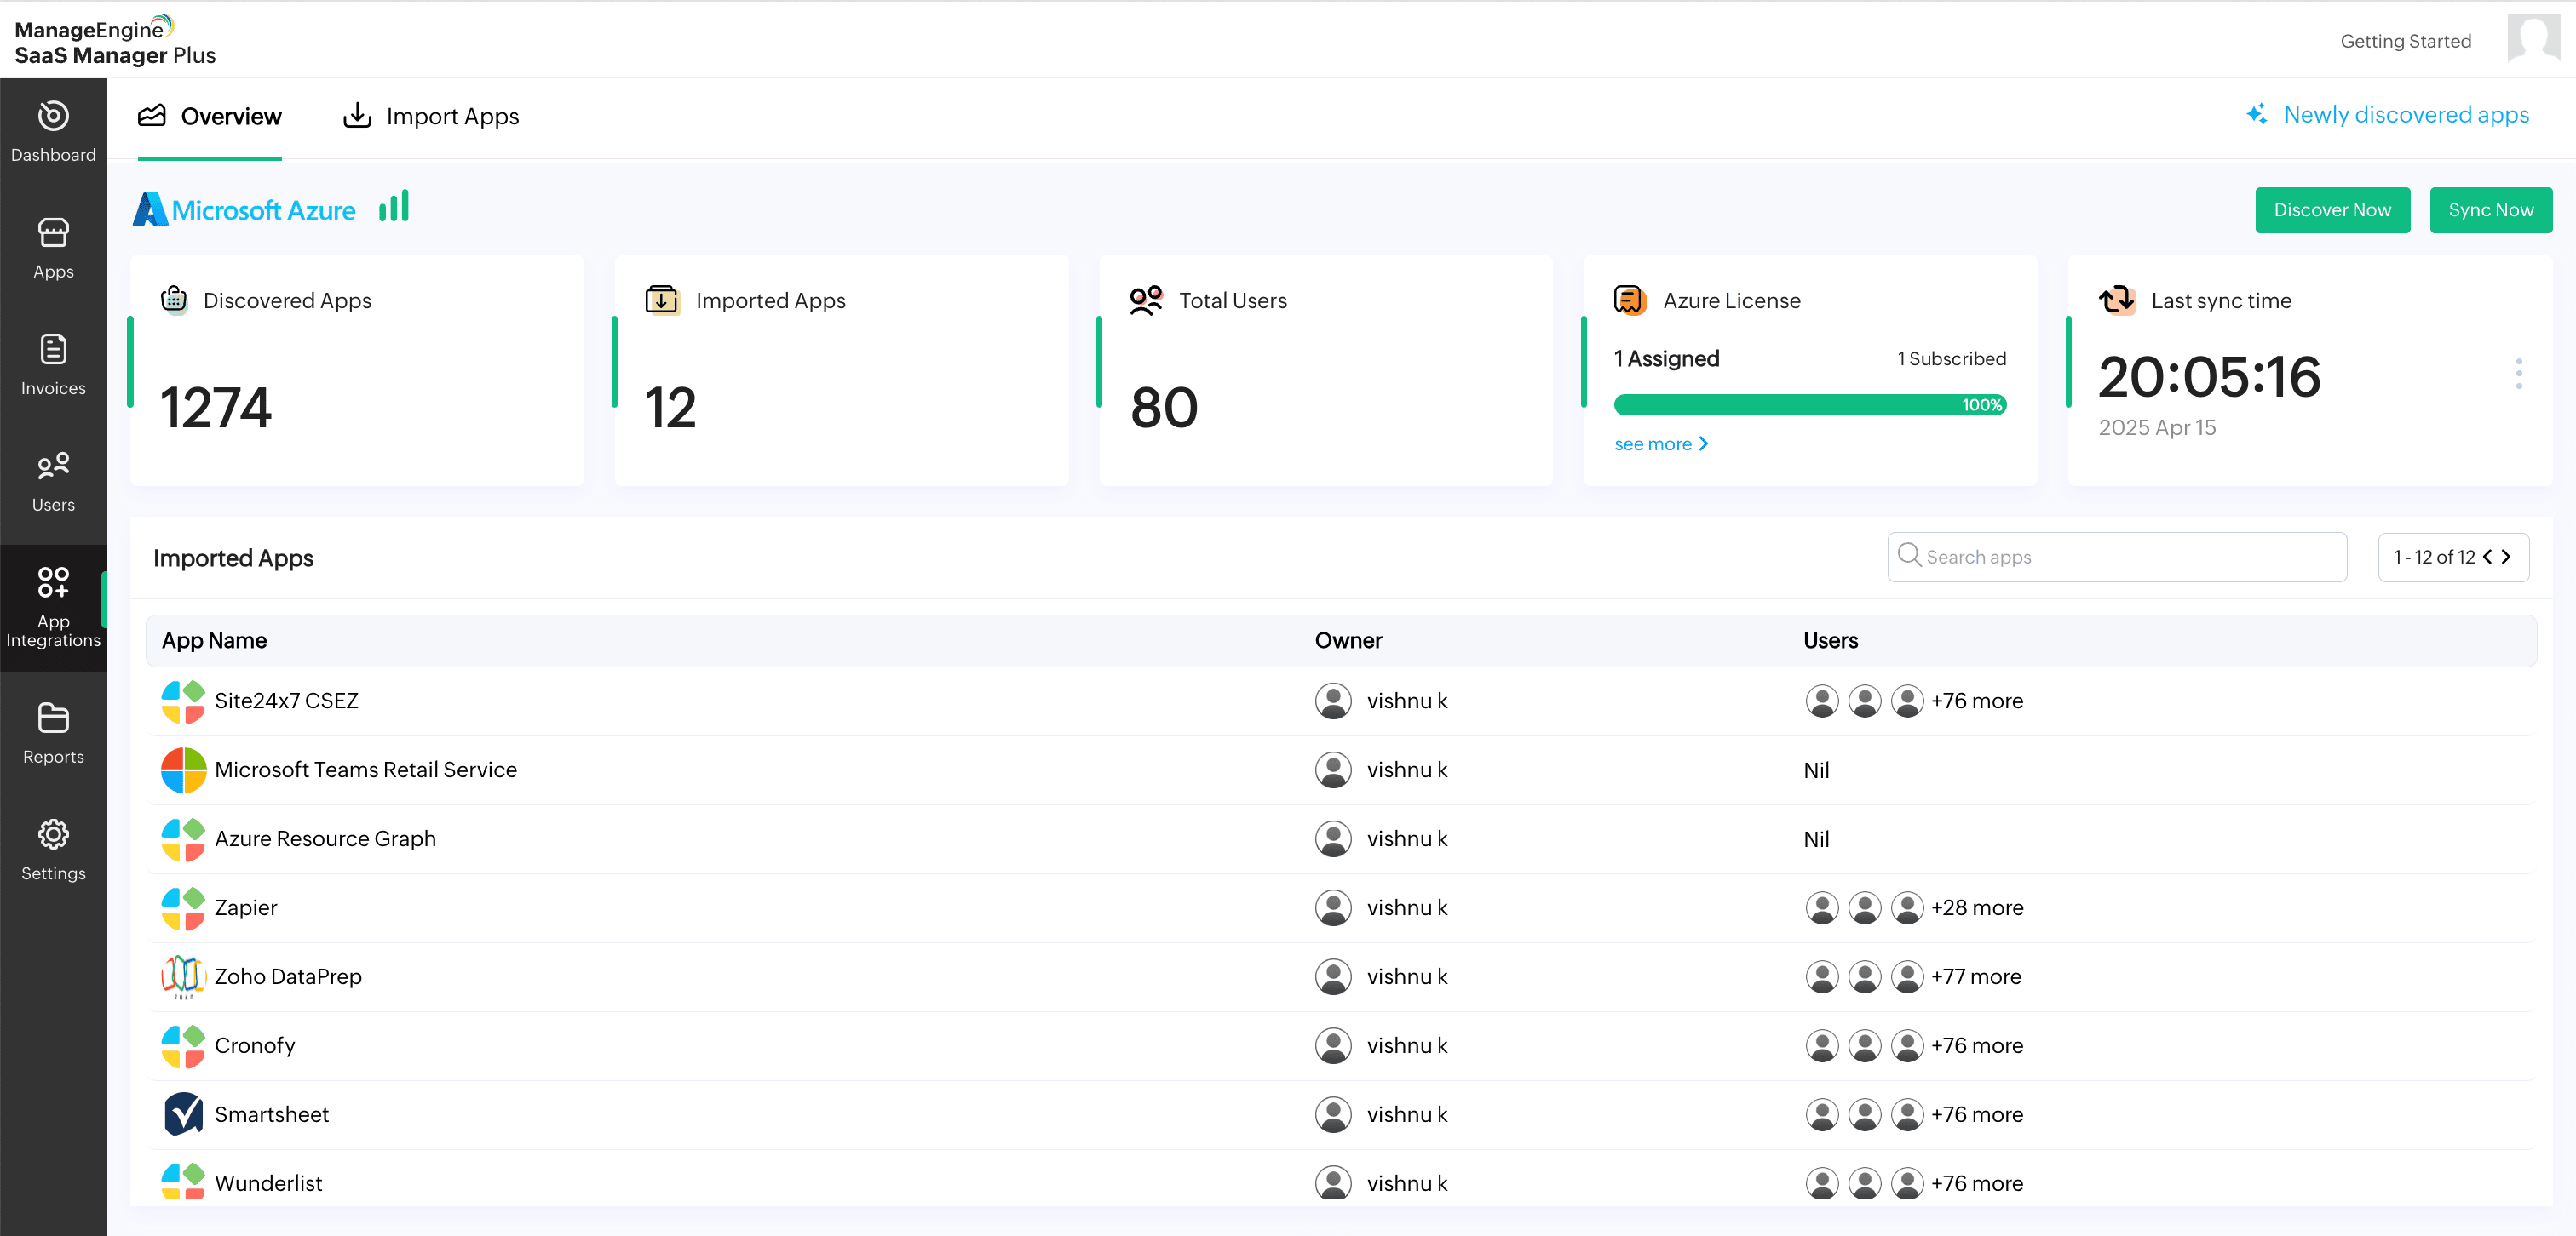This screenshot has width=2576, height=1236.
Task: Select the Overview tab
Action: [x=210, y=116]
